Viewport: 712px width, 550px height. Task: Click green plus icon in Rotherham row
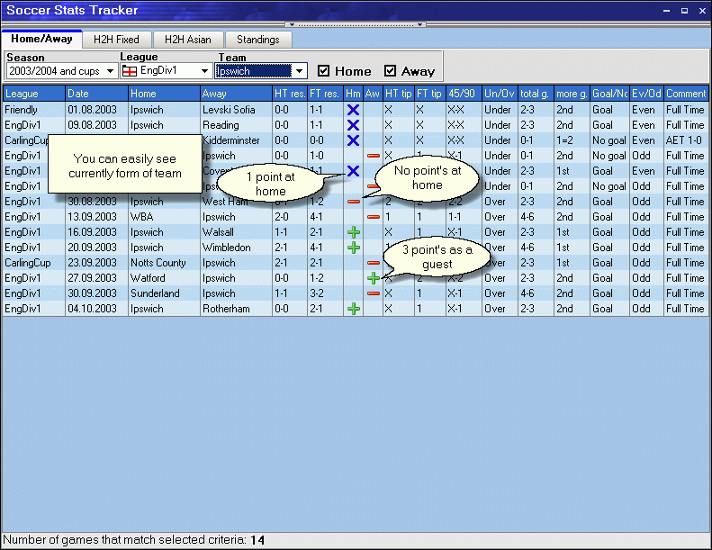[353, 309]
